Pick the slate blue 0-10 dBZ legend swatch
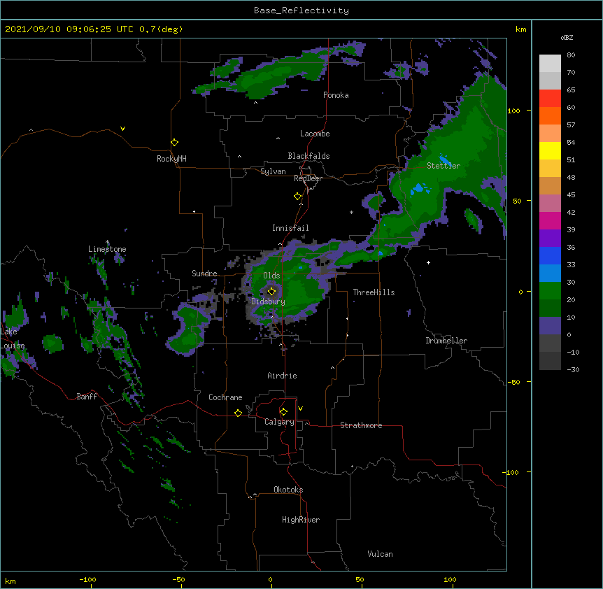Screen dimensions: 603x589 [550, 326]
